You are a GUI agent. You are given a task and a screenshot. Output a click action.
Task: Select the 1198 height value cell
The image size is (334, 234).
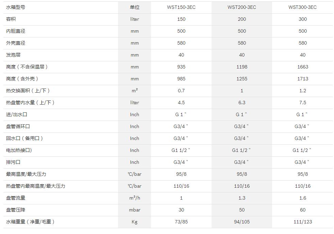point(242,67)
